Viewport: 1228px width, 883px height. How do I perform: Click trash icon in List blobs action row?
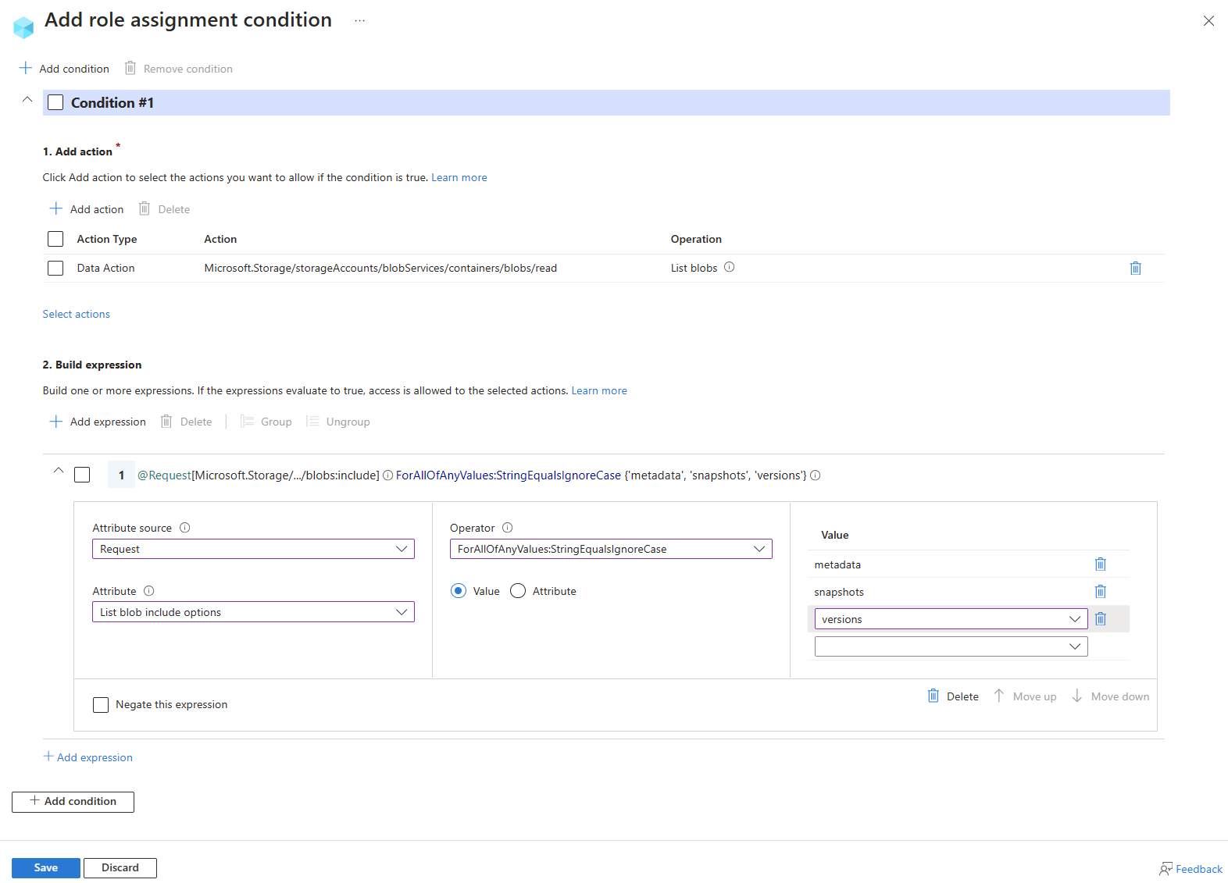(1135, 269)
